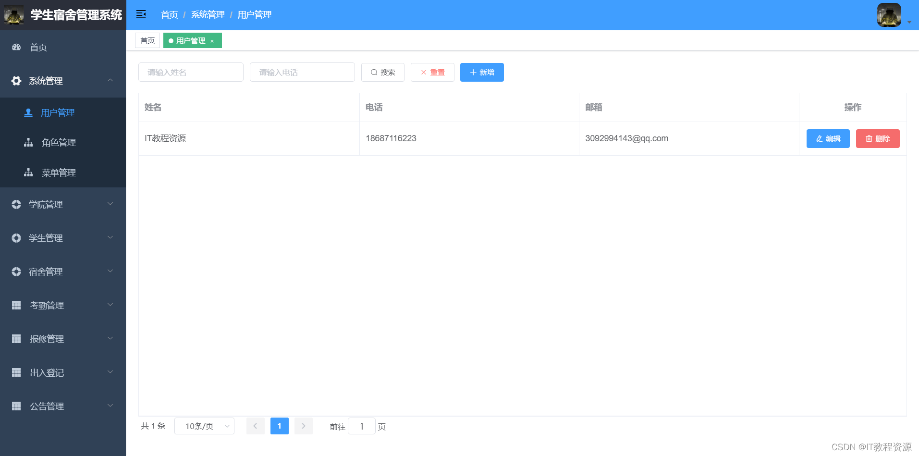
Task: Click the tree icon beside 角色管理
Action: (x=28, y=142)
